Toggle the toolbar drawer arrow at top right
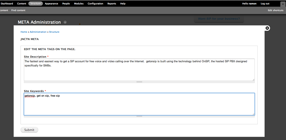The height and width of the screenshot is (140, 286). click(x=282, y=4)
